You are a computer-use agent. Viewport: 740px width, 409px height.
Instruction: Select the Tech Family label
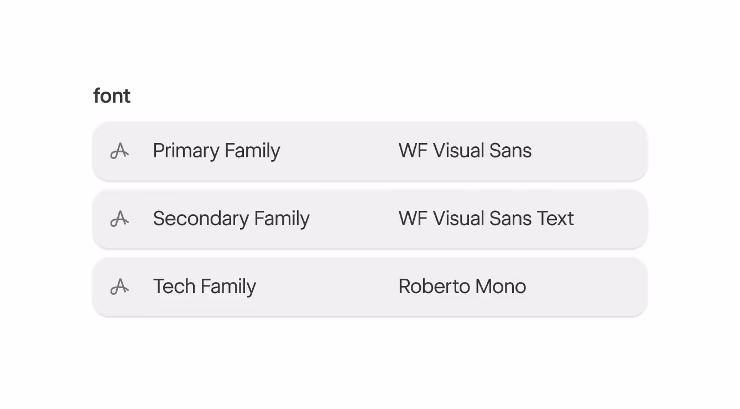[204, 286]
